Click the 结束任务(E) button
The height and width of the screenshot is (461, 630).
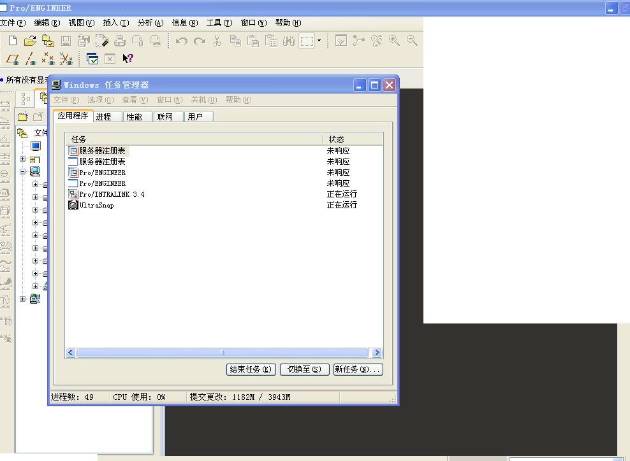(251, 369)
